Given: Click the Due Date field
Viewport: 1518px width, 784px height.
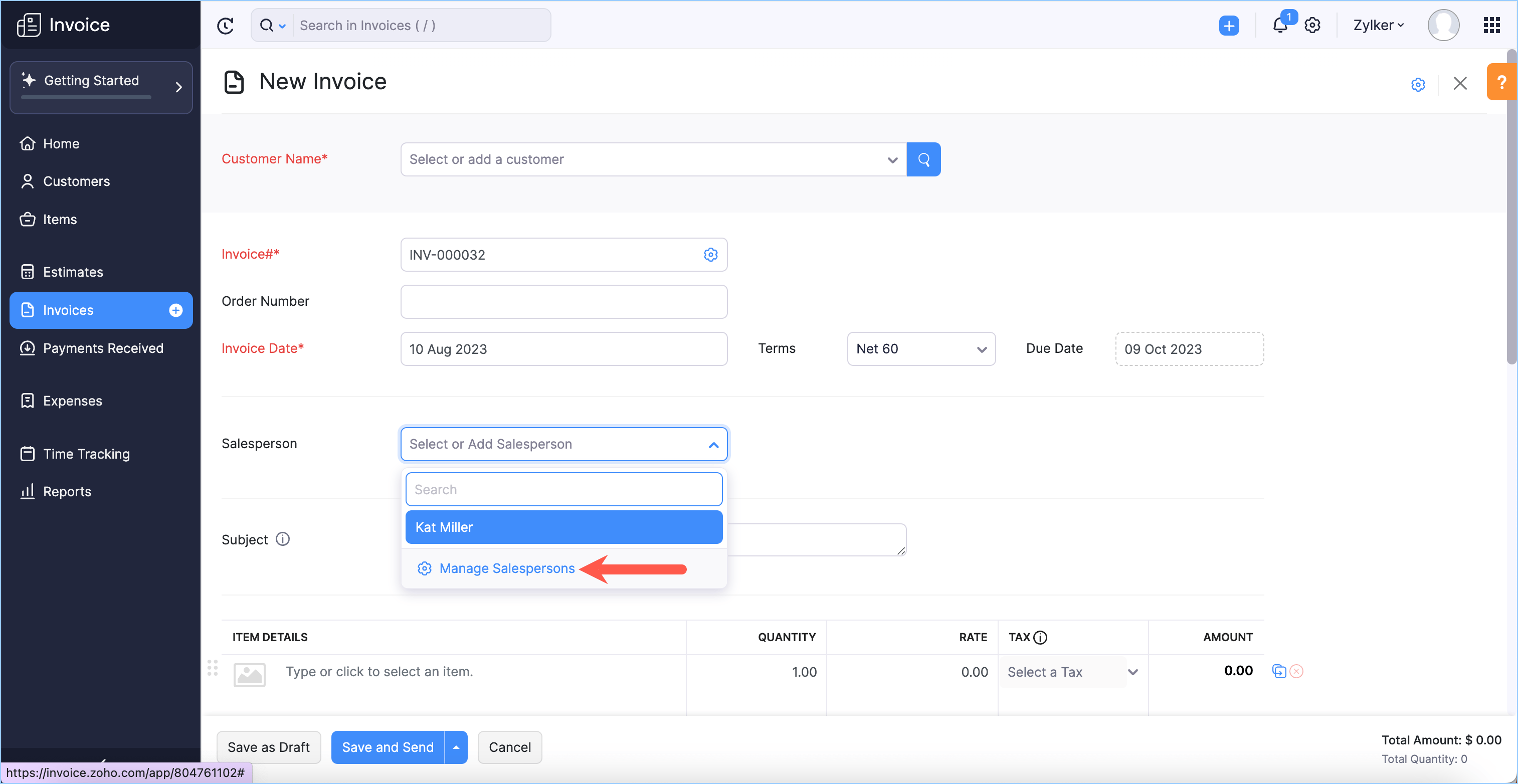Looking at the screenshot, I should tap(1189, 349).
